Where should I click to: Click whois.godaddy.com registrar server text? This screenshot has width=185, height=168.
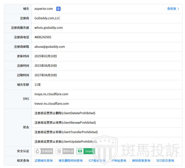tap(48, 28)
